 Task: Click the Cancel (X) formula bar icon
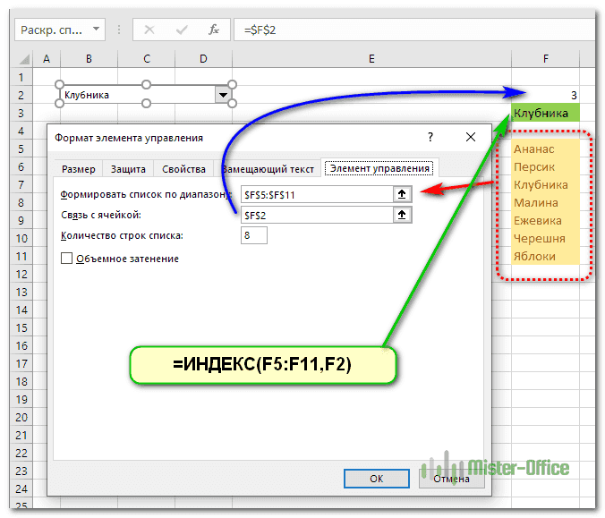click(x=149, y=30)
